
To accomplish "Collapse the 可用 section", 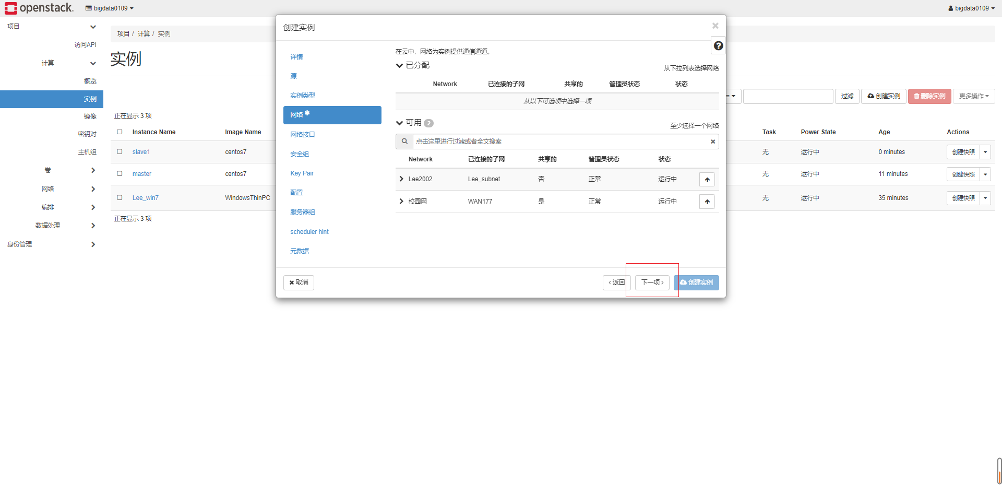I will tap(399, 123).
